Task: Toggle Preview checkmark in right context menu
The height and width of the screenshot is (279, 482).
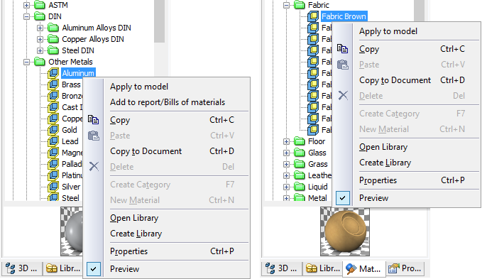Action: click(x=343, y=198)
